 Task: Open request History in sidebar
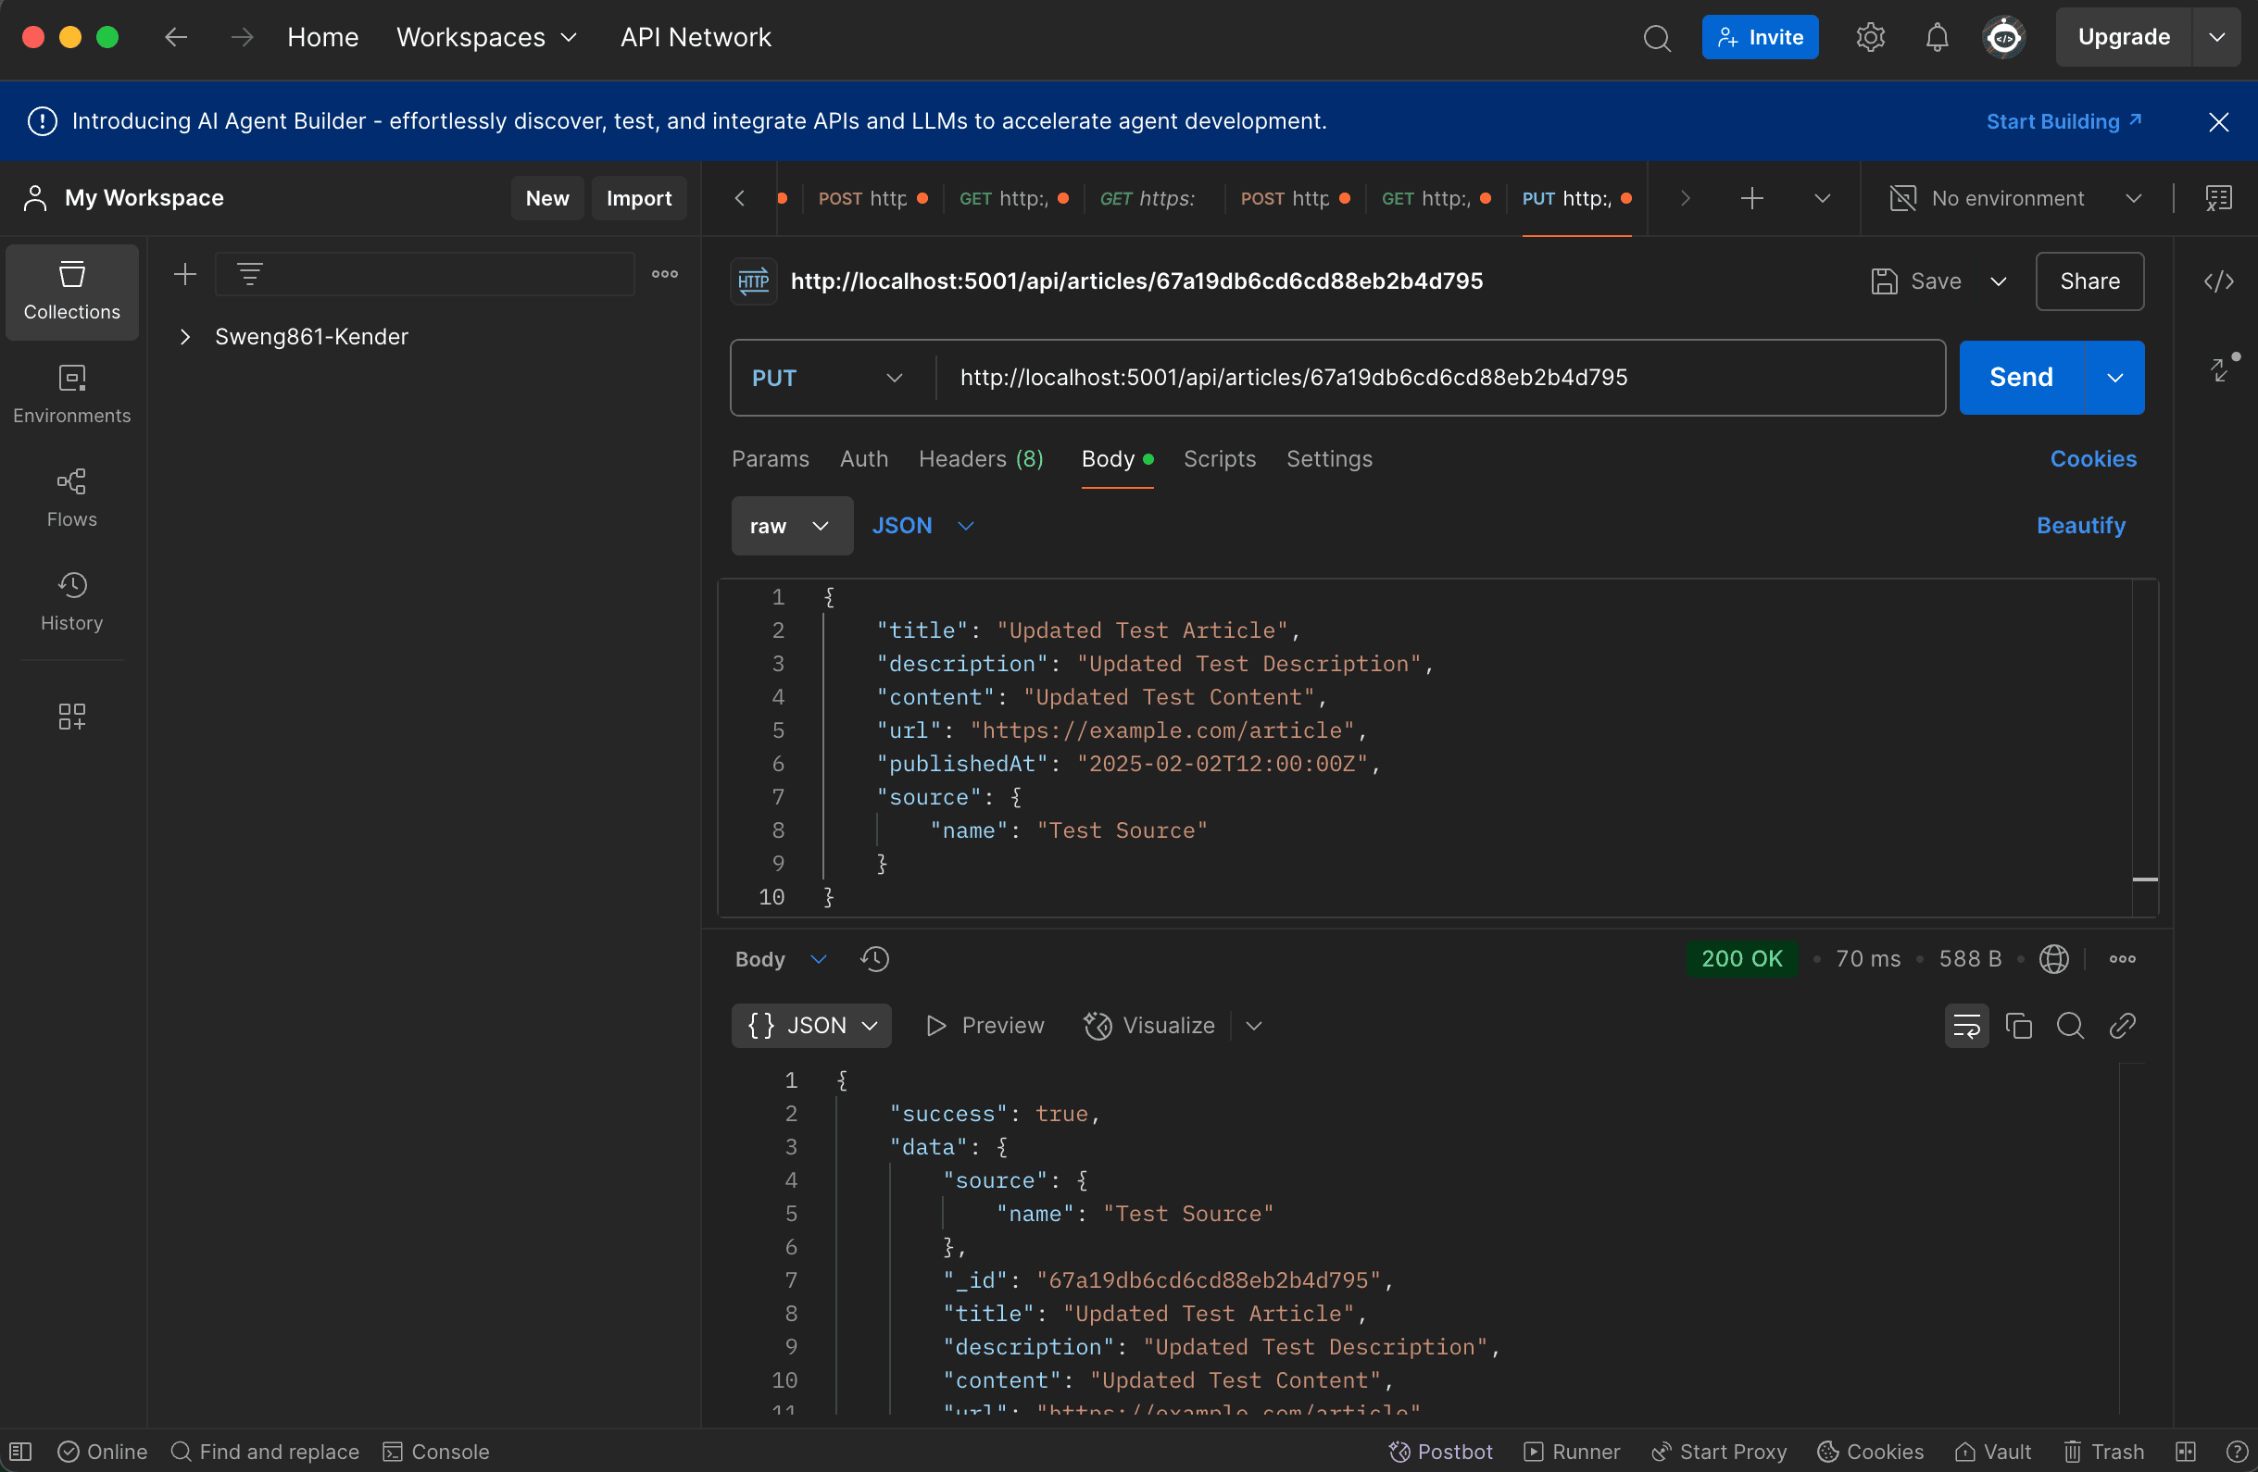72,602
